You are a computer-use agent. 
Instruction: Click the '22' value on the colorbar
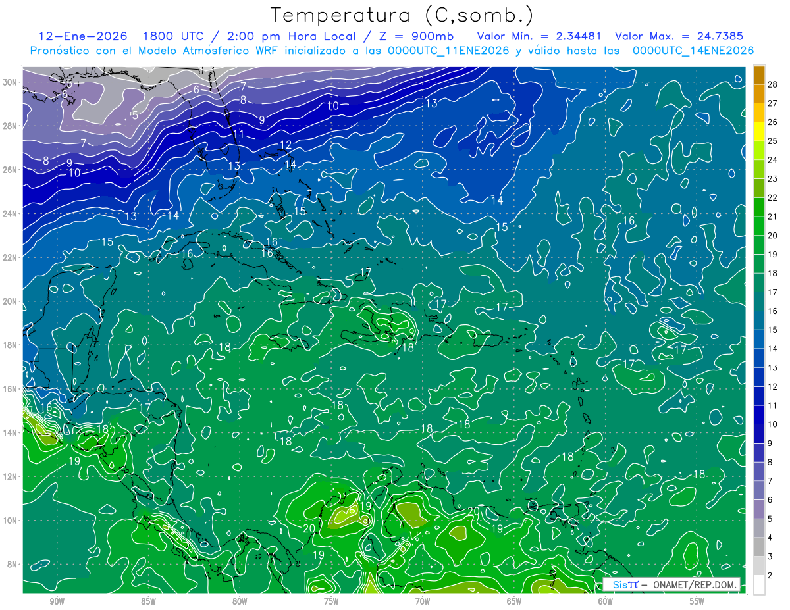(774, 197)
